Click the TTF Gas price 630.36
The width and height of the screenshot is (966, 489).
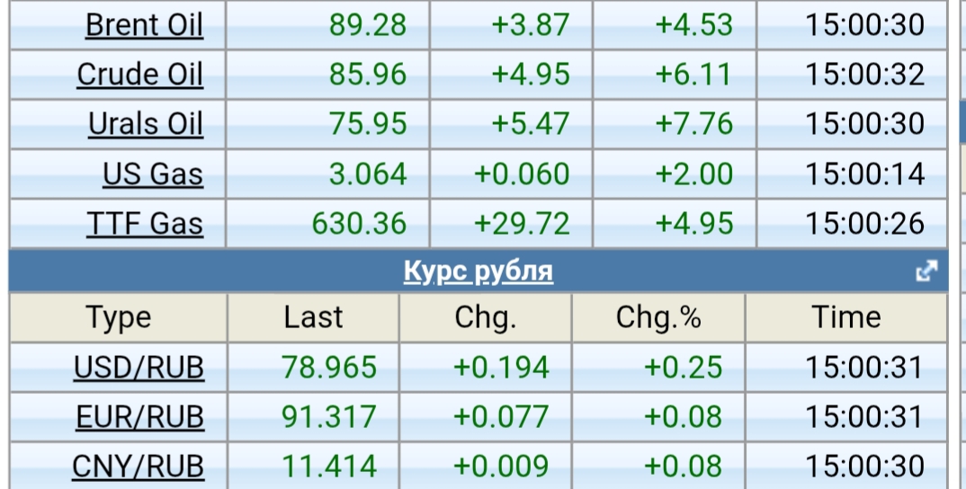[359, 223]
